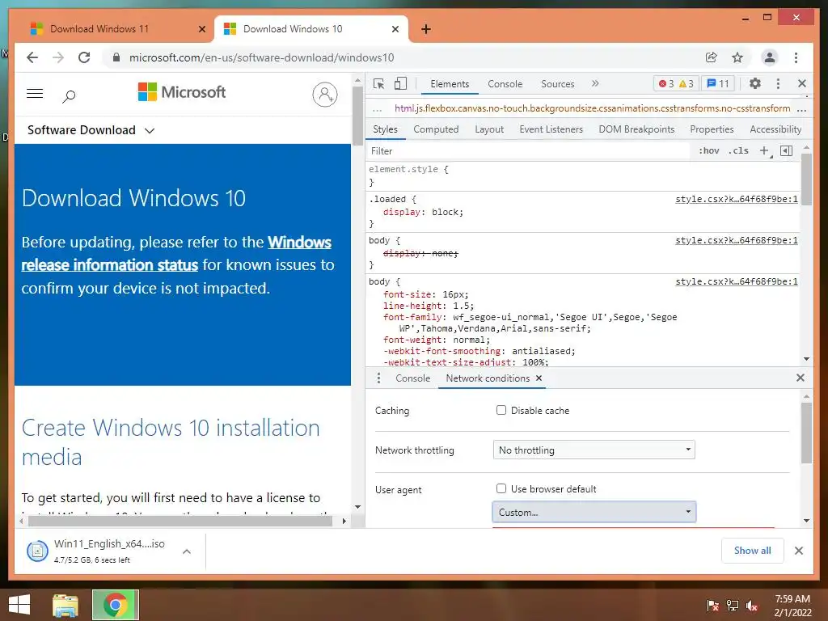Screen dimensions: 828x621
Task: Switch to the Console panel tab
Action: [505, 84]
